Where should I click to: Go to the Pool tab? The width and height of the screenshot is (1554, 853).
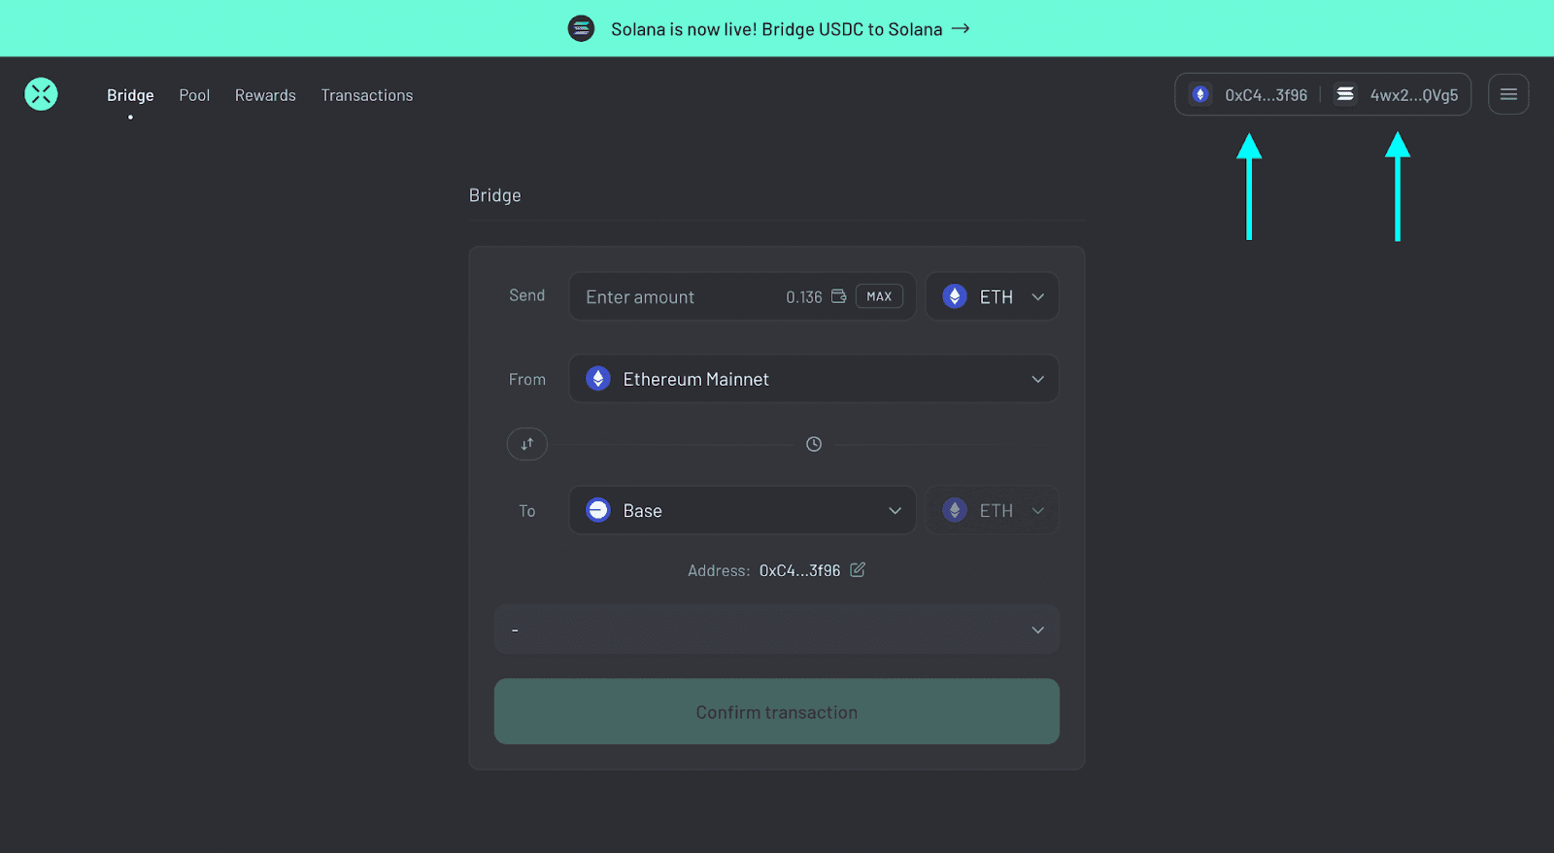[x=194, y=95]
